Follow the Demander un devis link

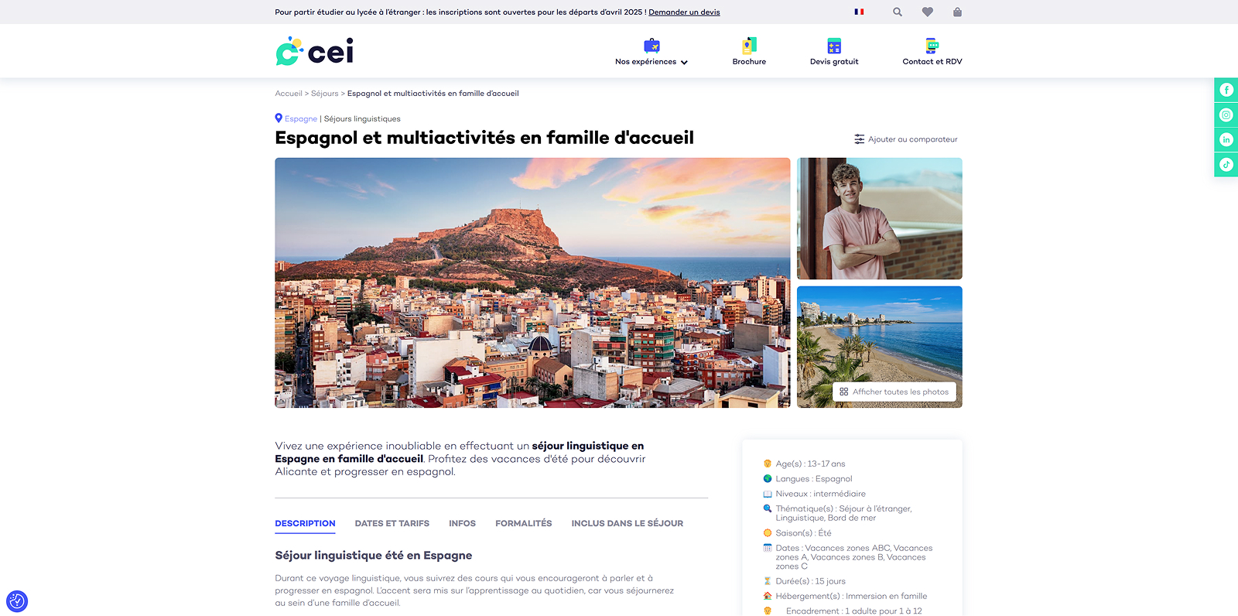(684, 12)
